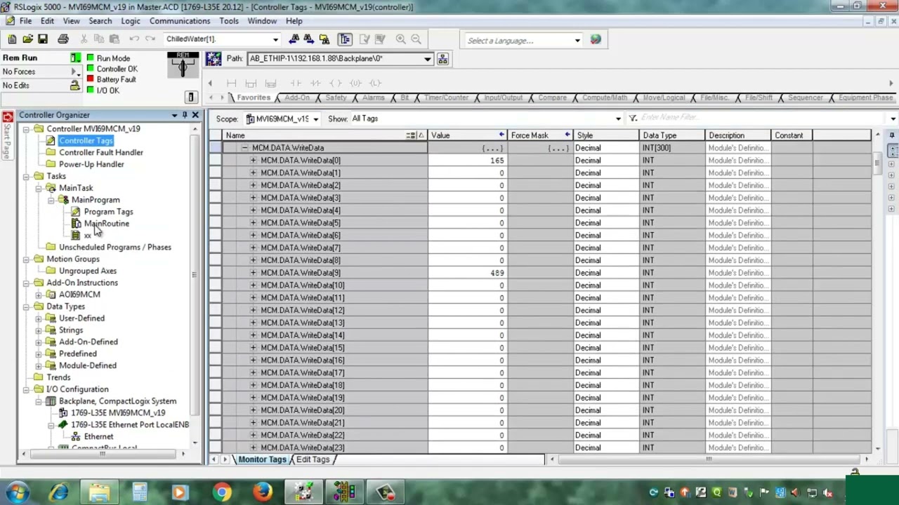Click the New file toolbar icon

[12, 39]
